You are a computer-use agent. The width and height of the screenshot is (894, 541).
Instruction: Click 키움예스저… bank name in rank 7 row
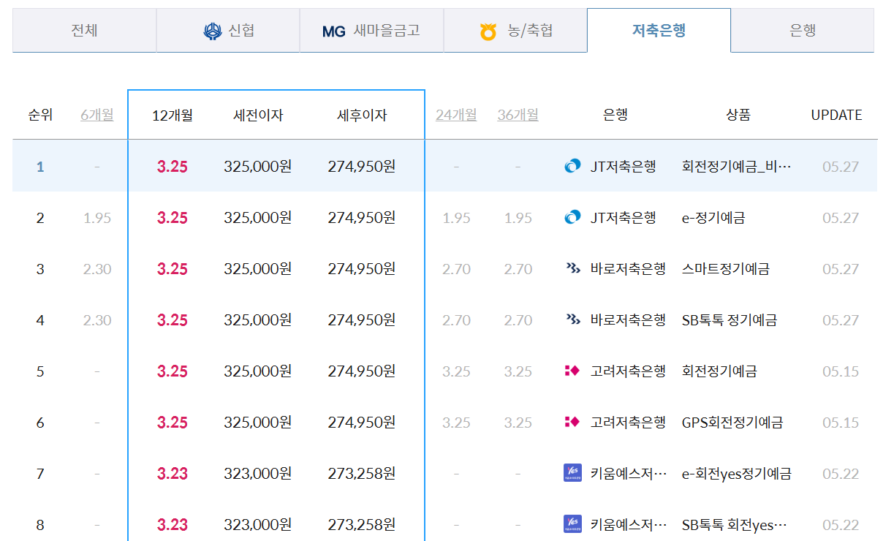(628, 474)
